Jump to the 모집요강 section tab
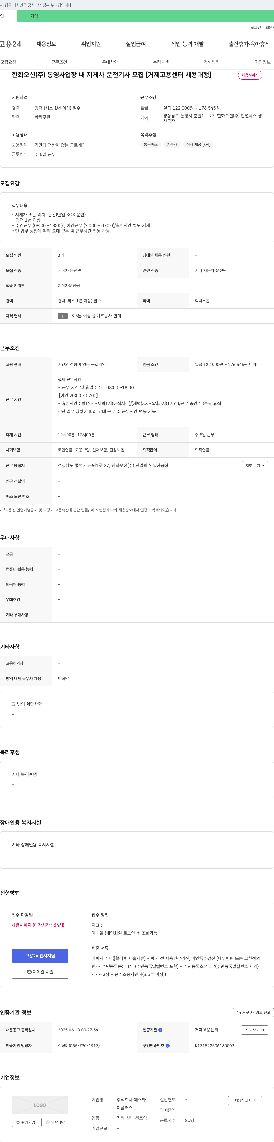 (x=8, y=62)
